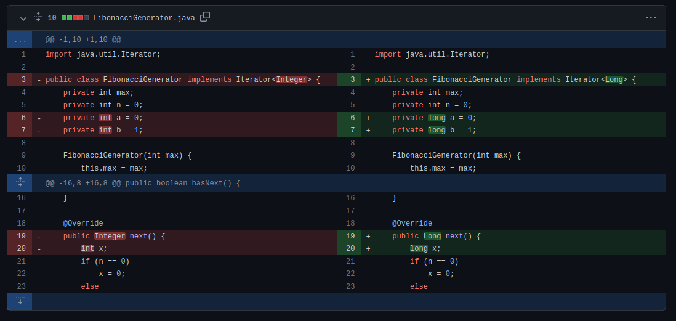
Task: Click added Long on right line 19
Action: (432, 236)
